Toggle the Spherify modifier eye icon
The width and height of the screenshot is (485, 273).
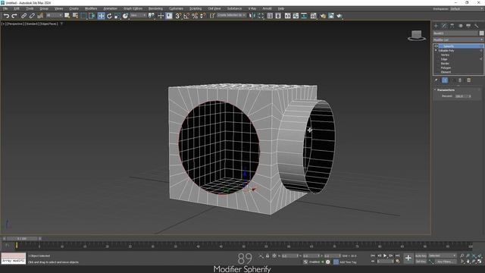436,46
